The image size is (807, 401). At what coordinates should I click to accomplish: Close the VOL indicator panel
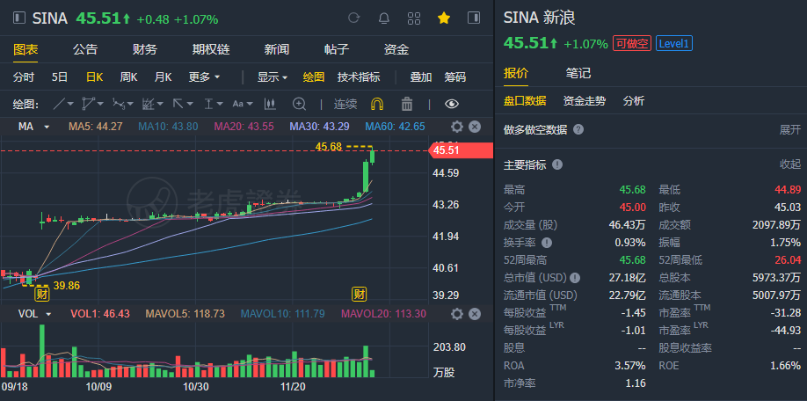tap(475, 313)
